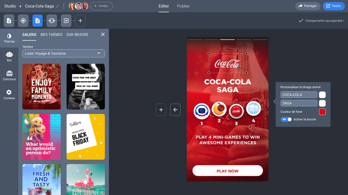The height and width of the screenshot is (195, 348).
Task: Select the Vote for the best theme
Action: (x=86, y=87)
